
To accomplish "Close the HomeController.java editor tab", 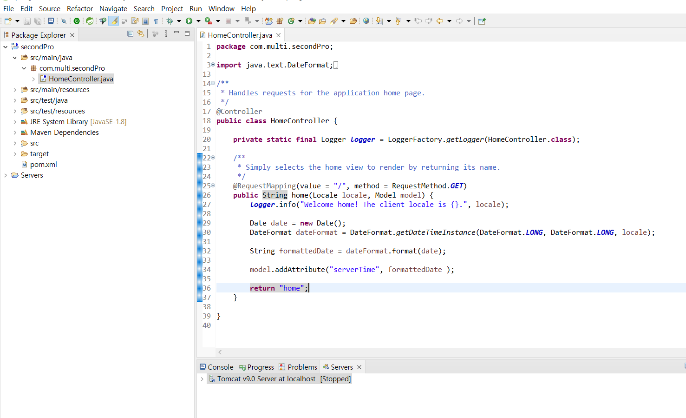I will [278, 35].
